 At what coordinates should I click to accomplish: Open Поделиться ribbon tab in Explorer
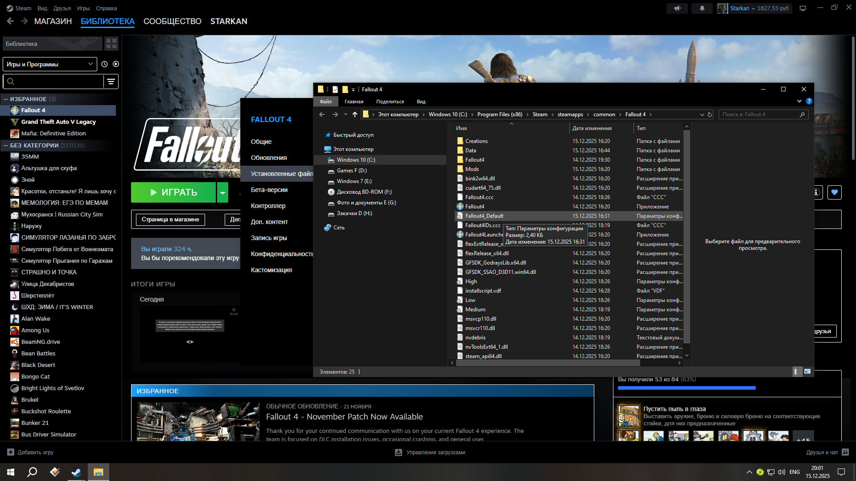click(390, 102)
